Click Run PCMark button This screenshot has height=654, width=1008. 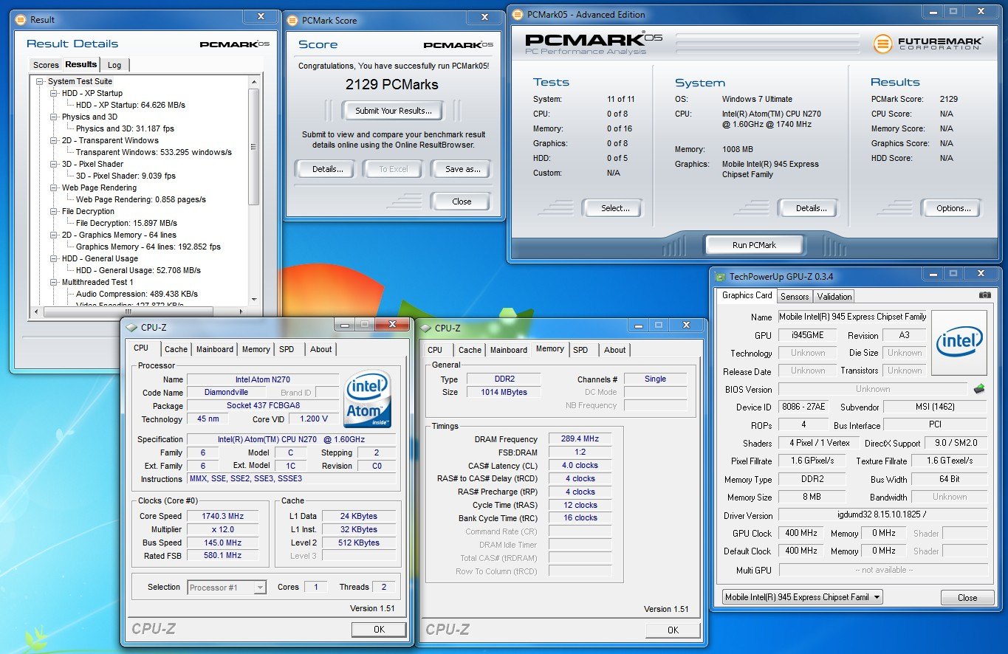[754, 245]
